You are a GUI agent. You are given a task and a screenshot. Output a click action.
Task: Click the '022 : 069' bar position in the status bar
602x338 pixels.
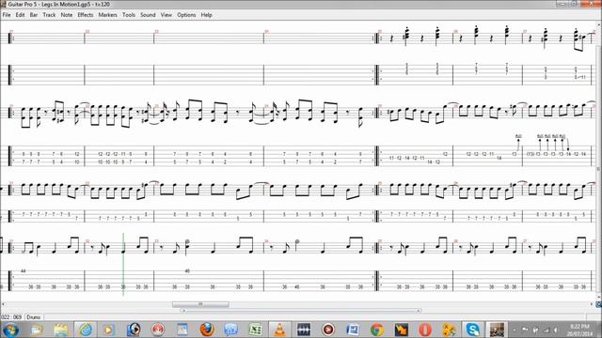point(11,317)
